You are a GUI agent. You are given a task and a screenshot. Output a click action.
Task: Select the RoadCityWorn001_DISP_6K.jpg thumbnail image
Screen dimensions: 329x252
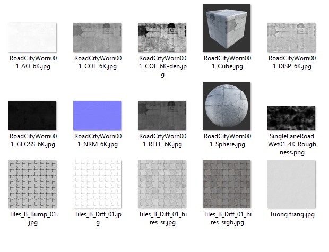pyautogui.click(x=291, y=37)
